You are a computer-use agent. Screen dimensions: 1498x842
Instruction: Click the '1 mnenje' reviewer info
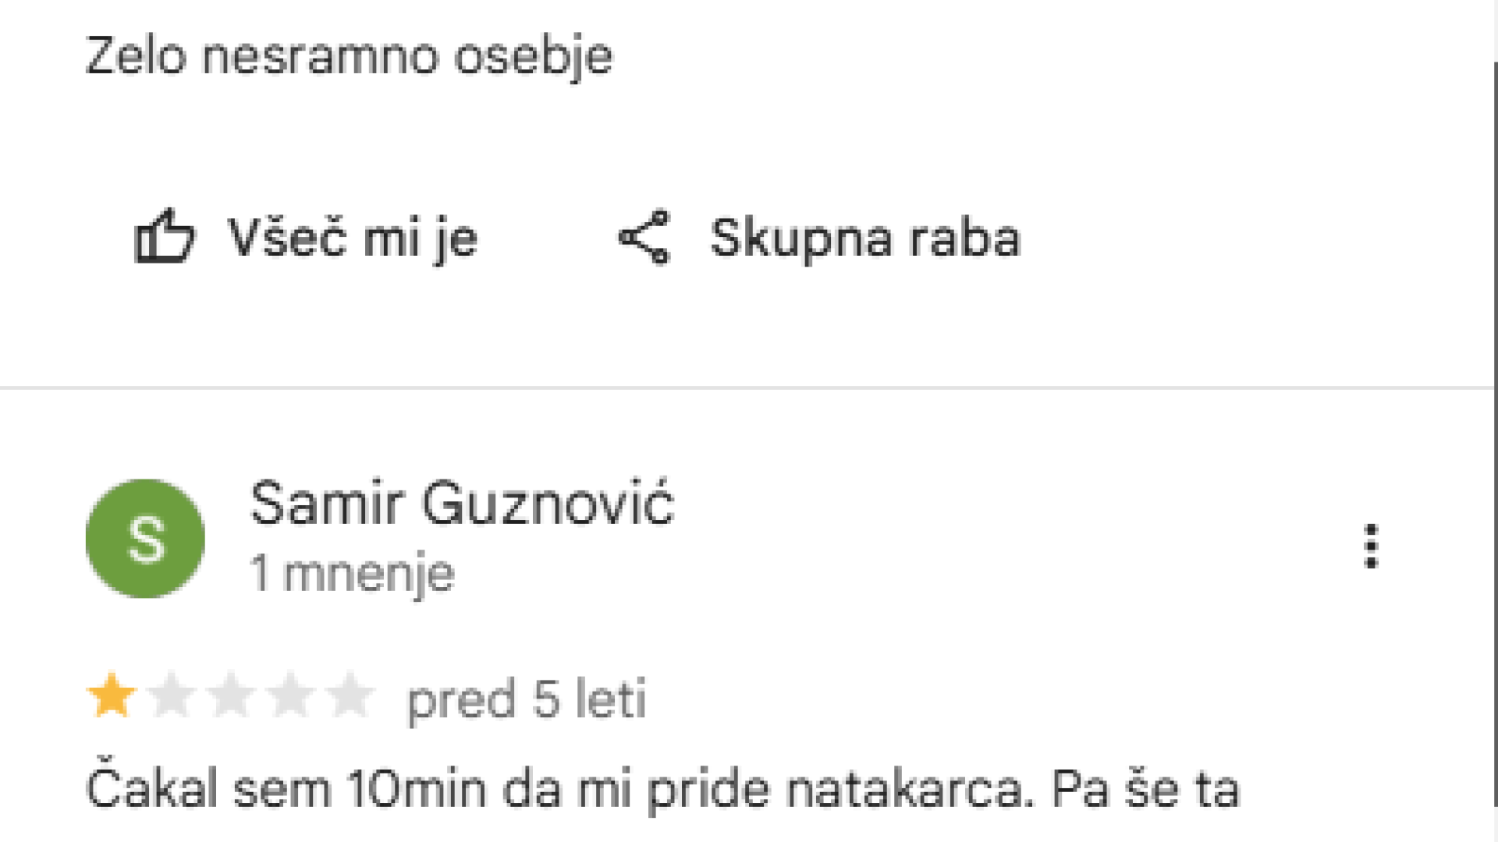pyautogui.click(x=352, y=574)
